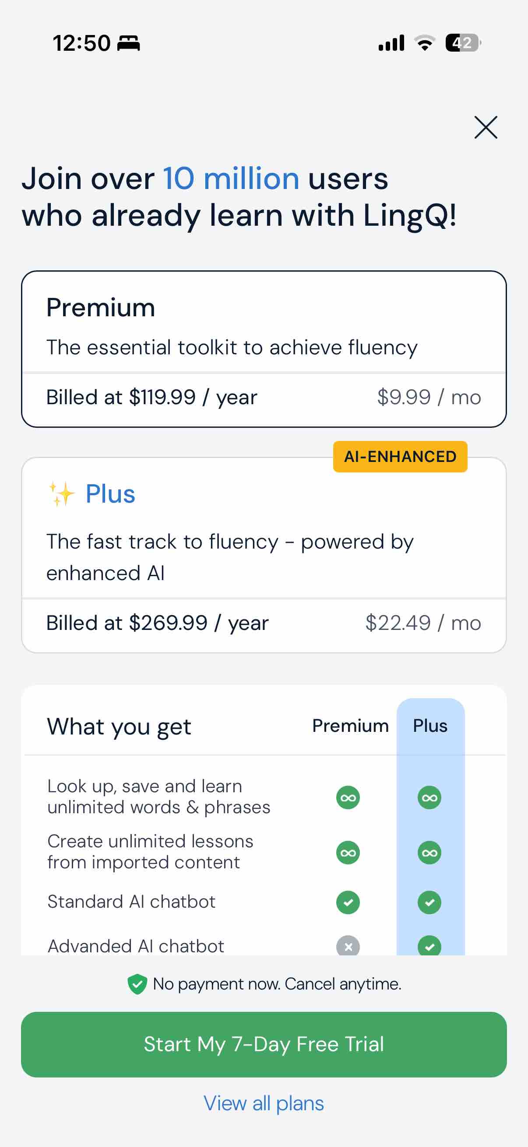Select the Premium column header
Screen dimensions: 528x1147
(350, 726)
